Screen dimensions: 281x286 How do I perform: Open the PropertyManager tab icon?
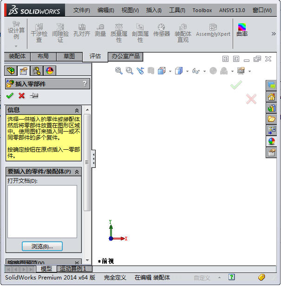[23, 71]
